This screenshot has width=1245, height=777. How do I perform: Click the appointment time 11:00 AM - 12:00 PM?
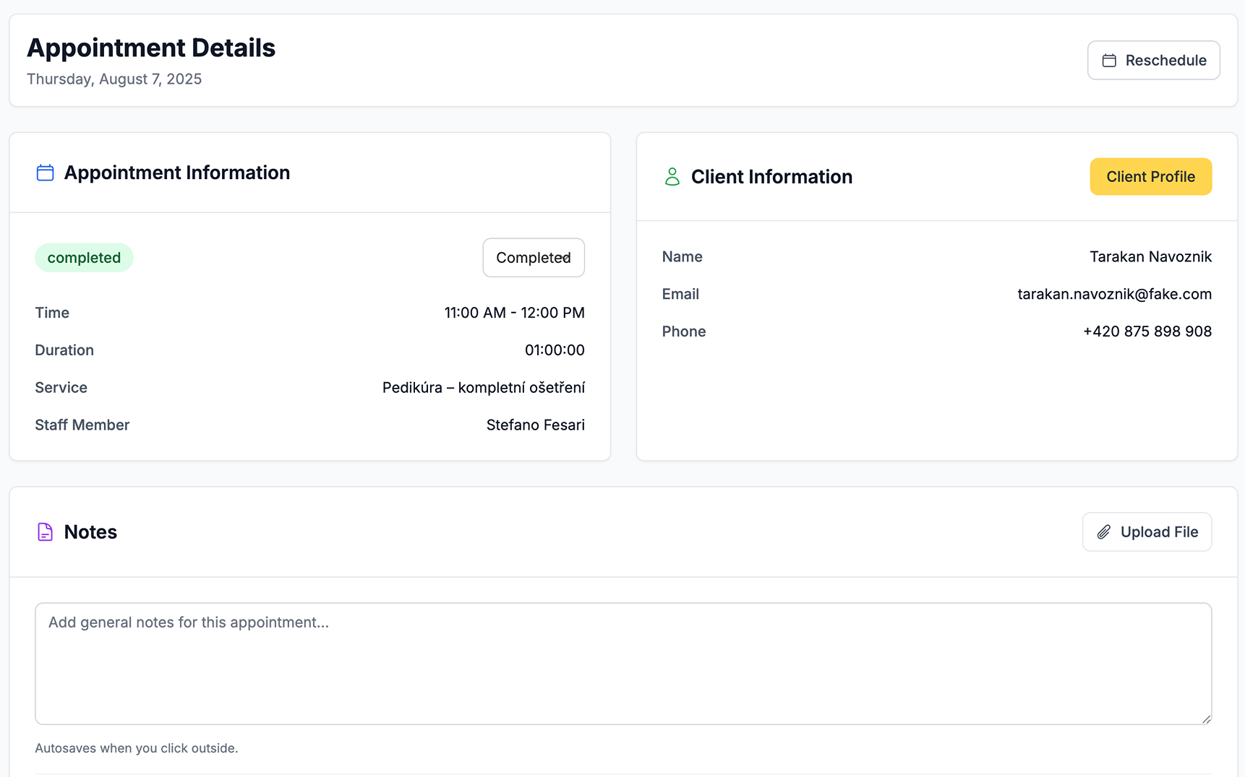[514, 313]
